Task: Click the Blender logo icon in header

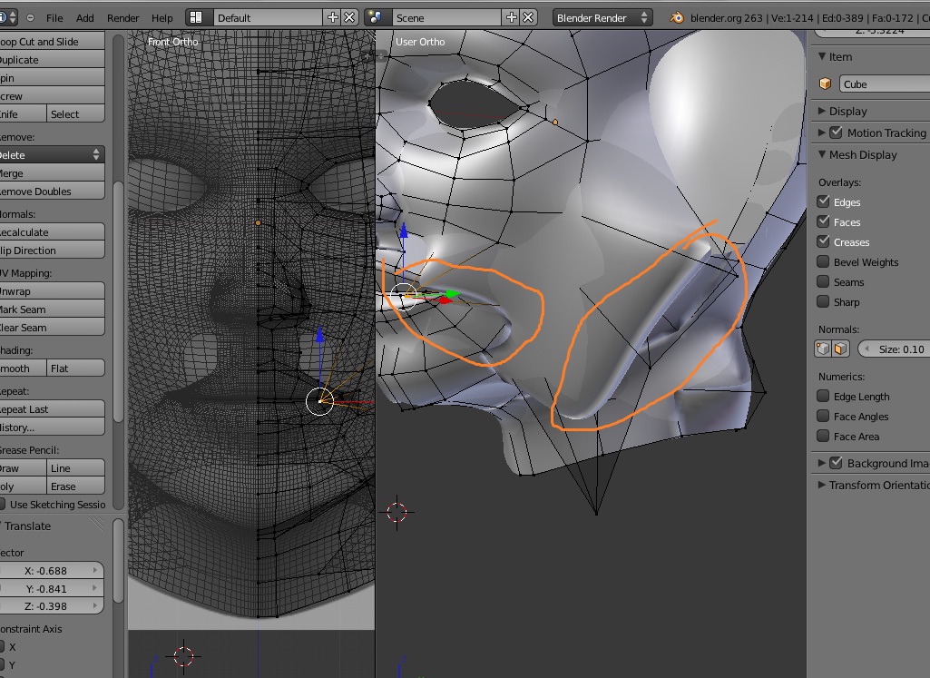Action: pyautogui.click(x=677, y=17)
